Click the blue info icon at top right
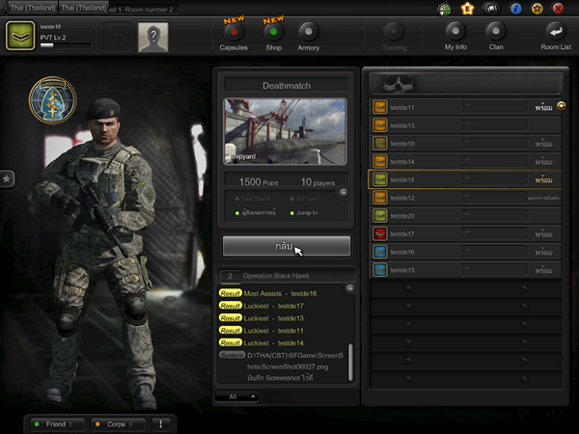This screenshot has width=579, height=434. [x=515, y=9]
